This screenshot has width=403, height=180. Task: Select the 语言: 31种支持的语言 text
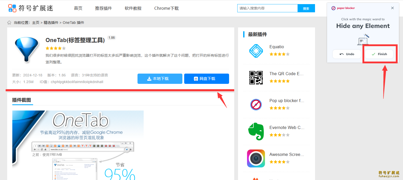click(x=89, y=75)
